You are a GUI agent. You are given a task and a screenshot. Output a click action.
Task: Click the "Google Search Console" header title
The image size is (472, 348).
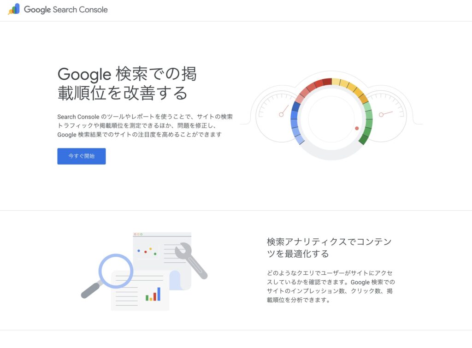[66, 9]
